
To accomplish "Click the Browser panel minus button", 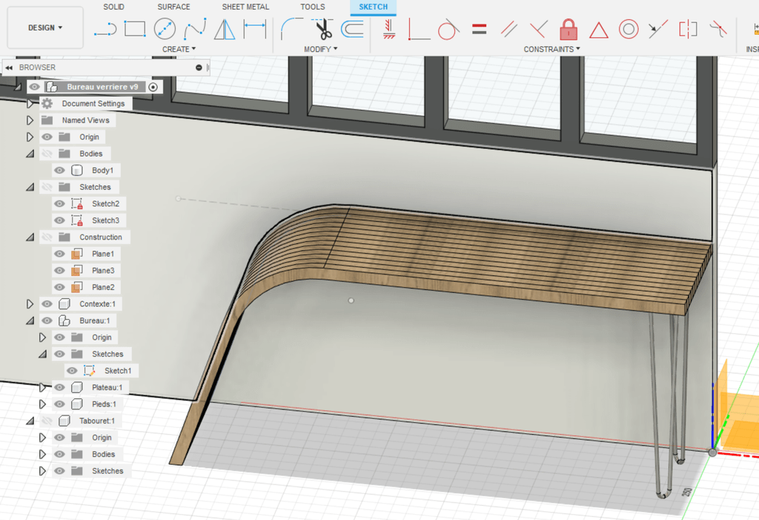I will [x=199, y=68].
